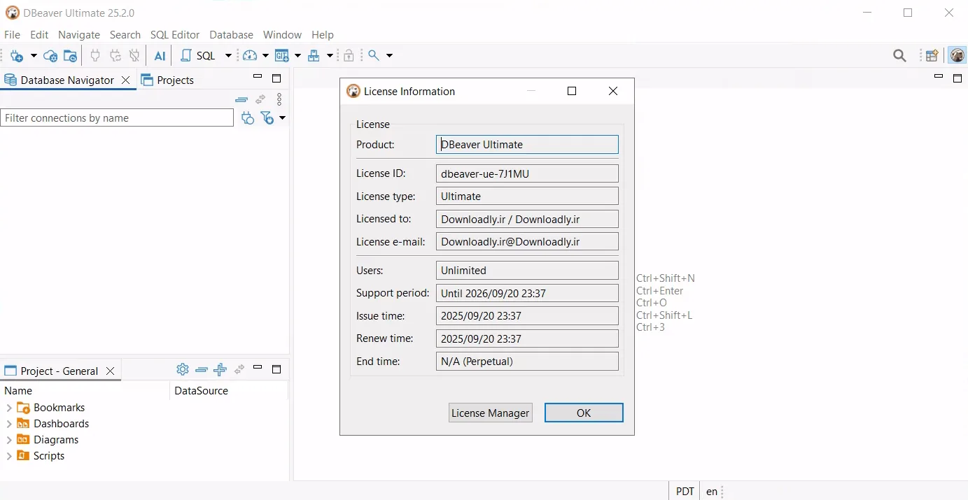
Task: Maximize the Database Navigator panel
Action: pyautogui.click(x=276, y=78)
